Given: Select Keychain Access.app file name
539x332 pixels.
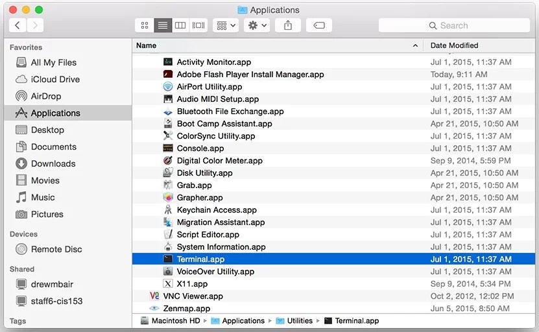Looking at the screenshot, I should pos(217,210).
